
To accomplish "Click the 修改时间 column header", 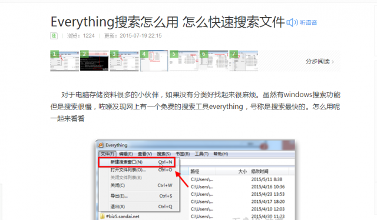I will [x=269, y=171].
